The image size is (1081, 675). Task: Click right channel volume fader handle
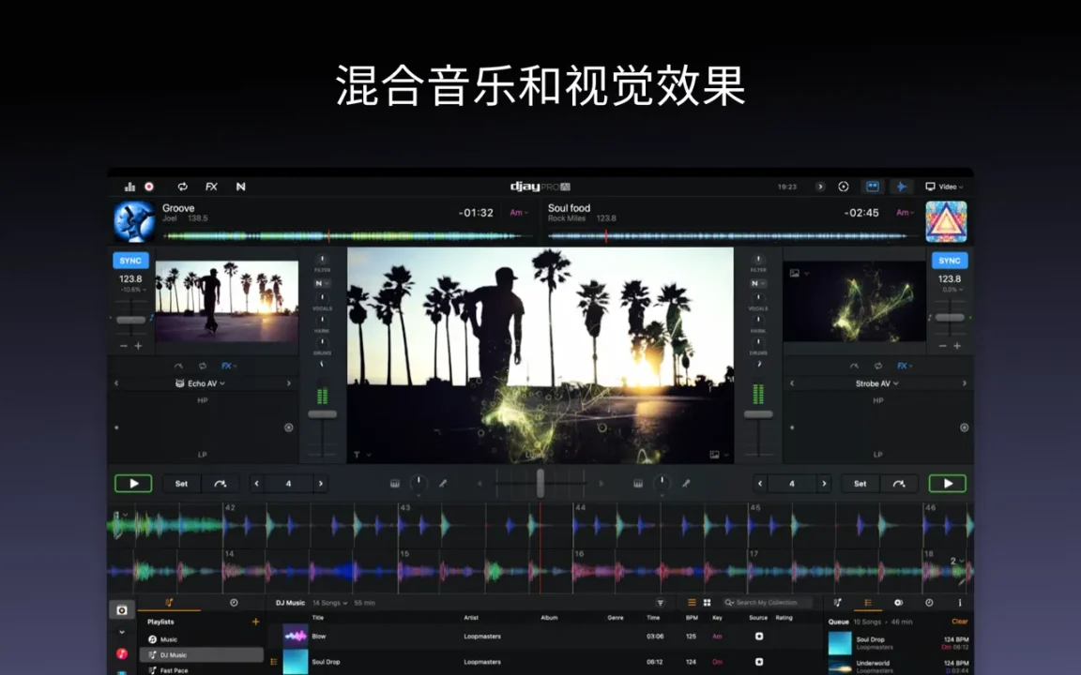pos(758,414)
